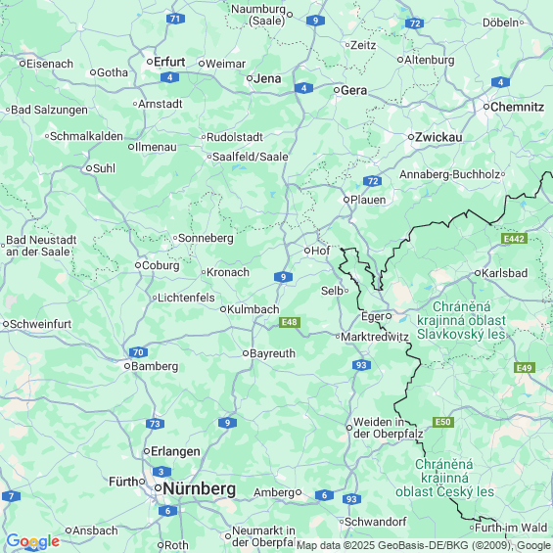This screenshot has height=553, width=553.
Task: Click the Google logo in the corner
Action: [33, 541]
